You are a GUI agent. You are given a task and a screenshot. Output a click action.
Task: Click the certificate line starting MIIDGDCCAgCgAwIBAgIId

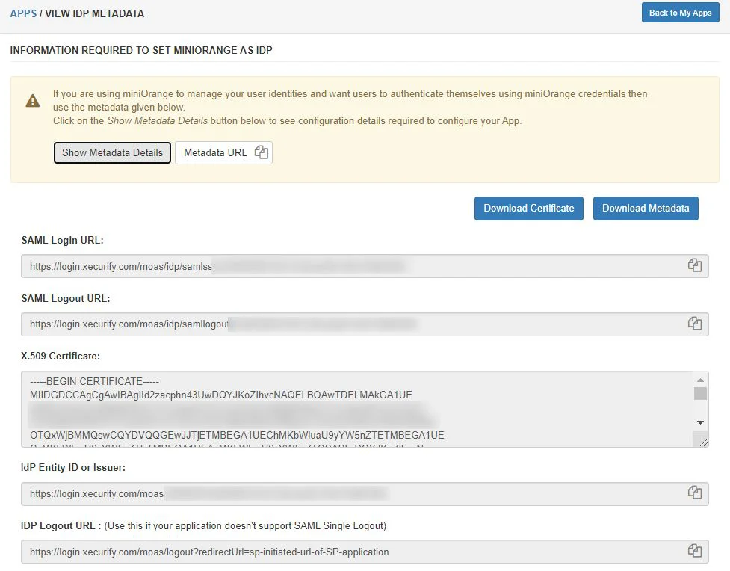[221, 395]
